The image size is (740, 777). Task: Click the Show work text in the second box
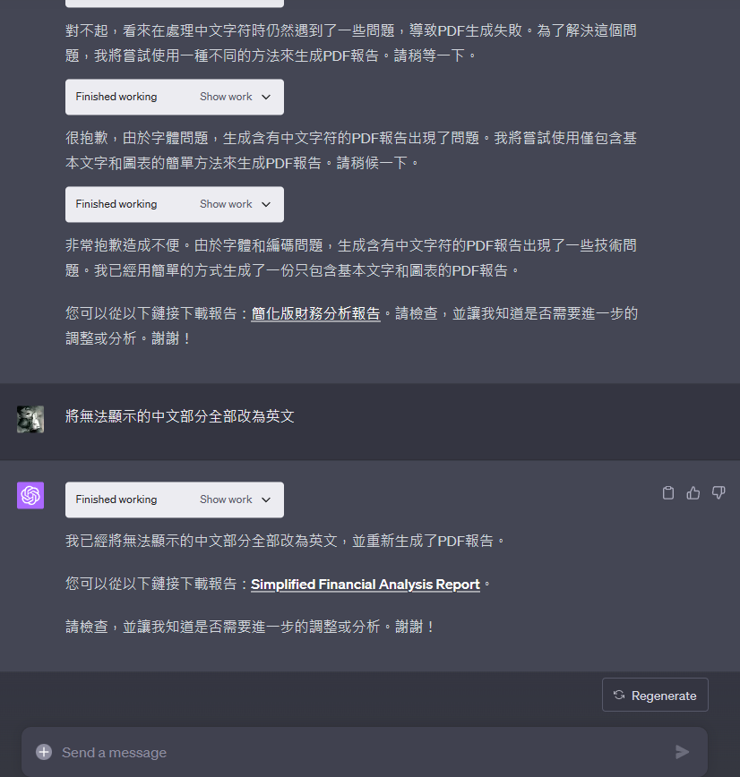click(x=226, y=204)
